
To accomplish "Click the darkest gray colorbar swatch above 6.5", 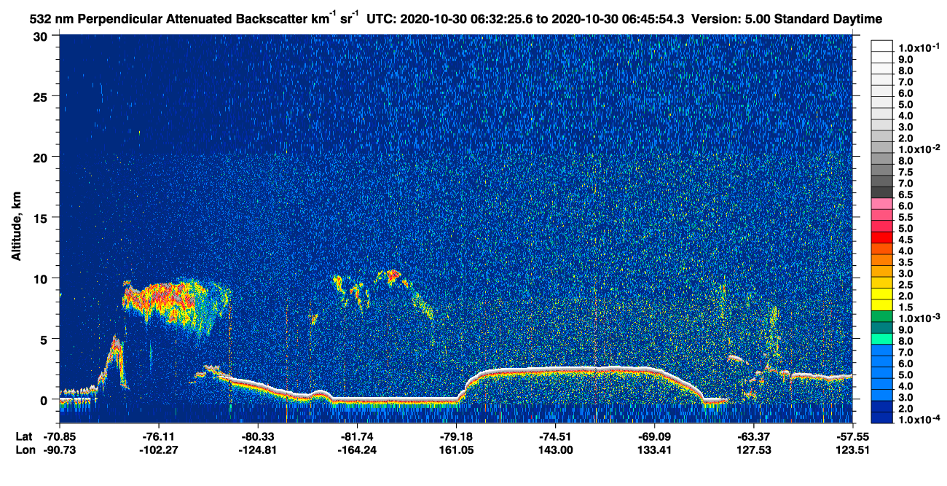I will tap(882, 192).
